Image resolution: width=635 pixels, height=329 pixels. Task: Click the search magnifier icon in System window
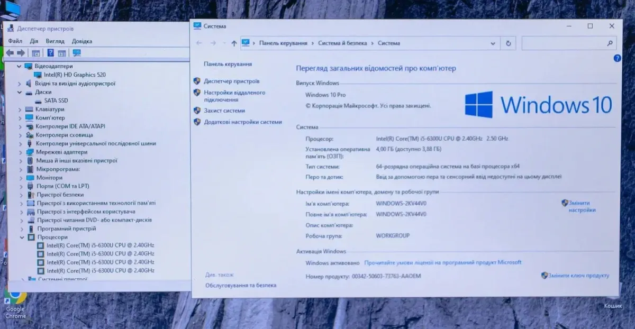[x=610, y=43]
